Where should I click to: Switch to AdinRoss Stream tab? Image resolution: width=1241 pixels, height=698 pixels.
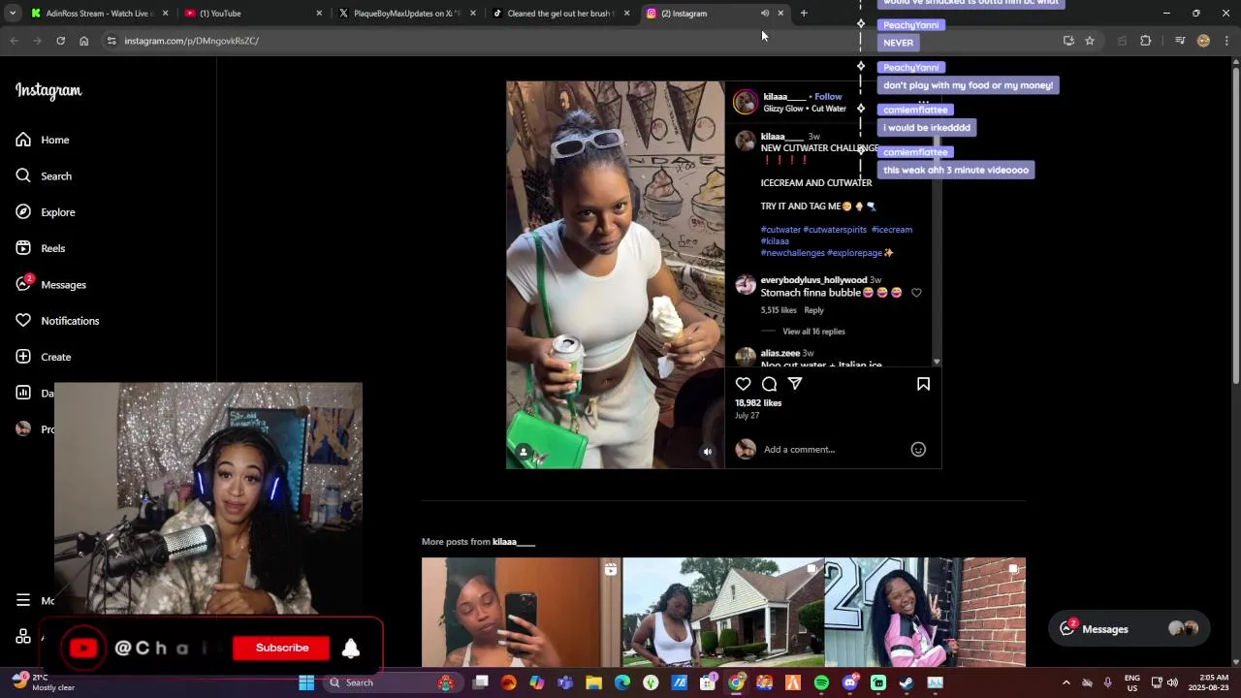[x=99, y=14]
